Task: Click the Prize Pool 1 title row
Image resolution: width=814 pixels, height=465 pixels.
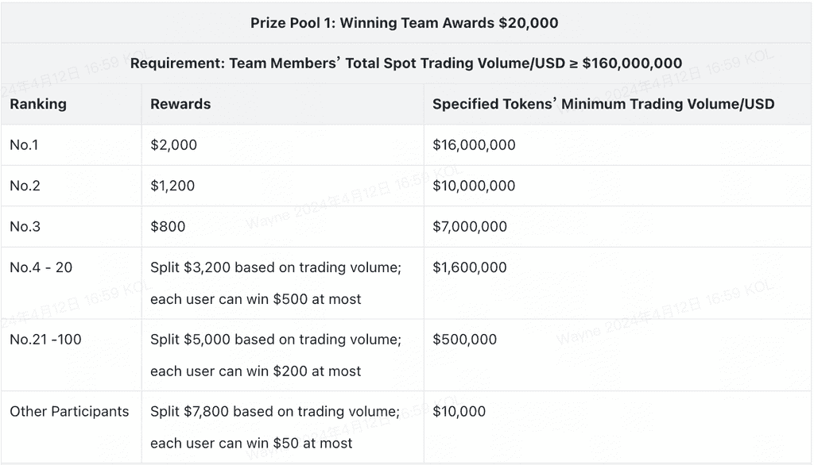Action: (405, 23)
